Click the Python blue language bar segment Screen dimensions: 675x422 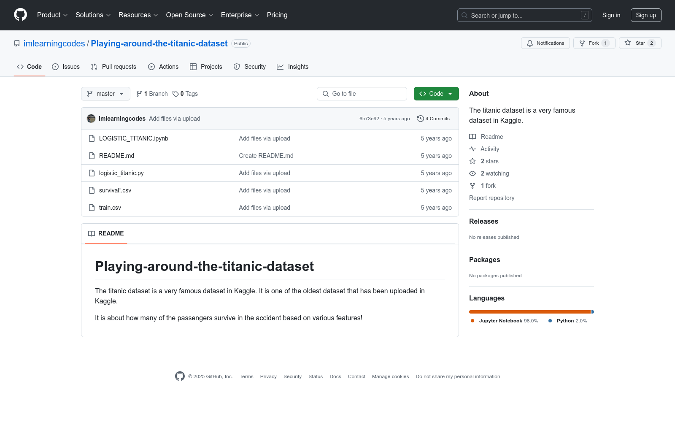pos(593,312)
